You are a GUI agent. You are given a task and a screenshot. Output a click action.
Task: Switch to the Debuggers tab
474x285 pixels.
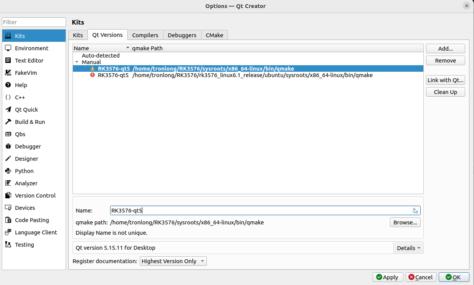pos(182,35)
